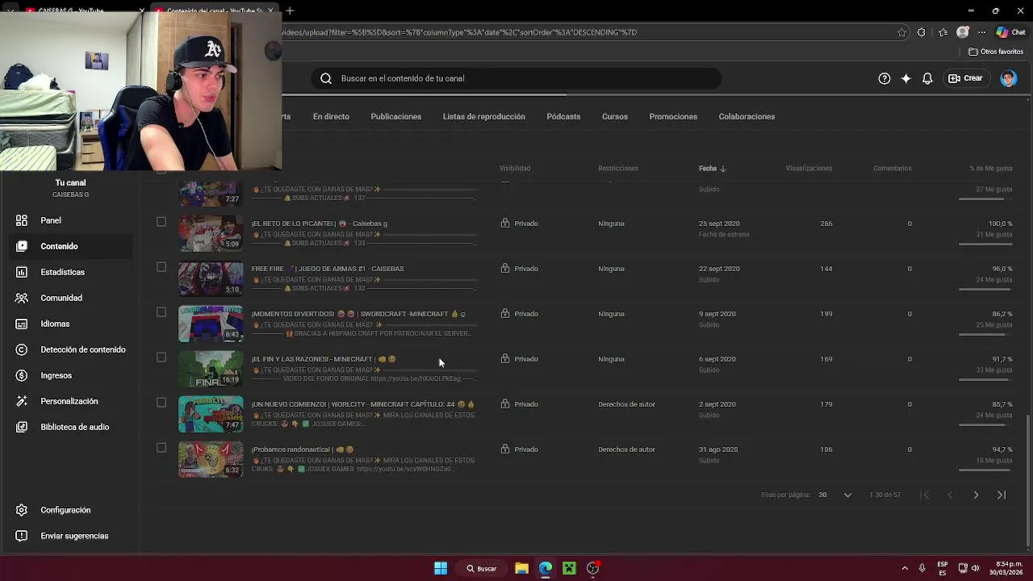The width and height of the screenshot is (1033, 581).
Task: Open a new browser tab
Action: (x=290, y=10)
